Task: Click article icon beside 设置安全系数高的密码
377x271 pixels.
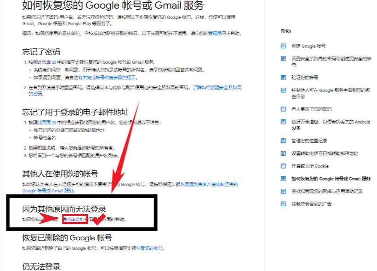Action: (x=283, y=58)
